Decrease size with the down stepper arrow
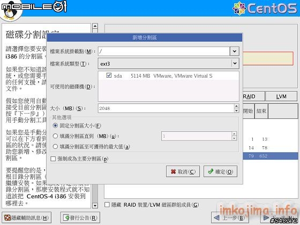300x225 pixels. [237, 110]
